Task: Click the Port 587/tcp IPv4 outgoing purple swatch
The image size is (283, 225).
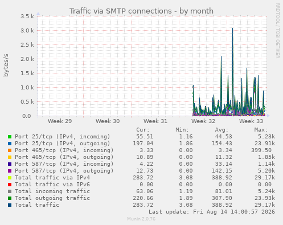Action: (x=10, y=171)
